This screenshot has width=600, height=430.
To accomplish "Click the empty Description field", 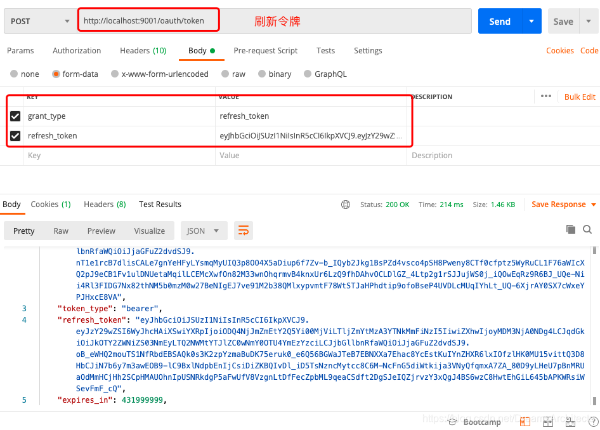I will [503, 156].
